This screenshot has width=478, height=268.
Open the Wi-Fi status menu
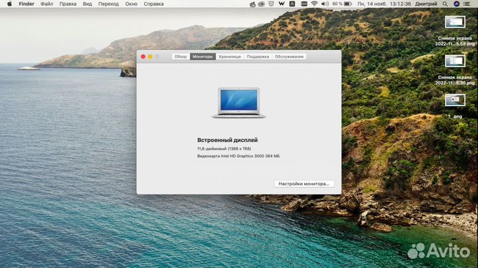[x=314, y=4]
